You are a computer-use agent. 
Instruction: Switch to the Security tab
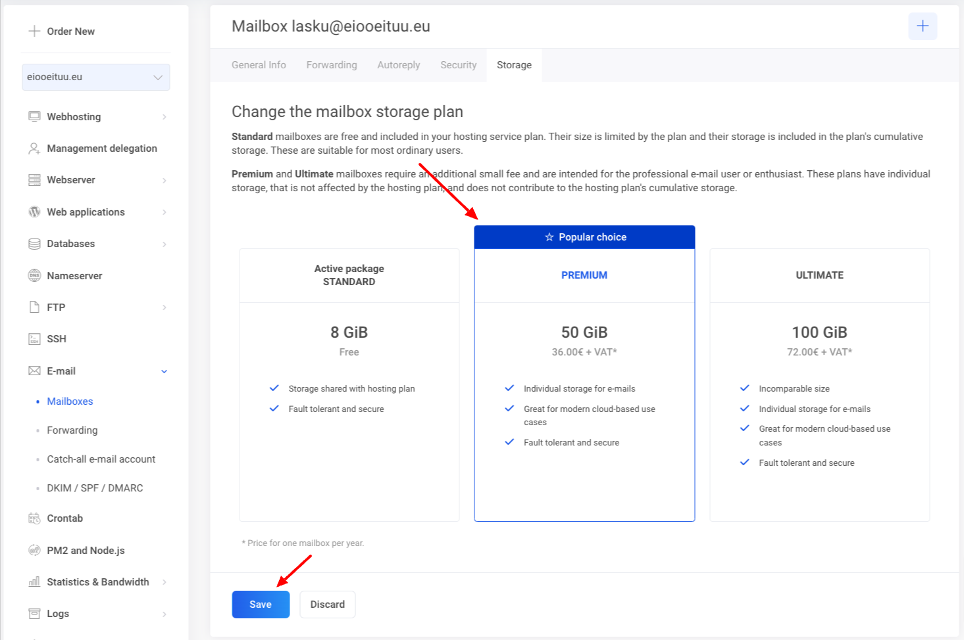(x=459, y=65)
